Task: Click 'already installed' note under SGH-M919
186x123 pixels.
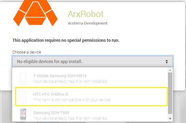Action: (70, 81)
